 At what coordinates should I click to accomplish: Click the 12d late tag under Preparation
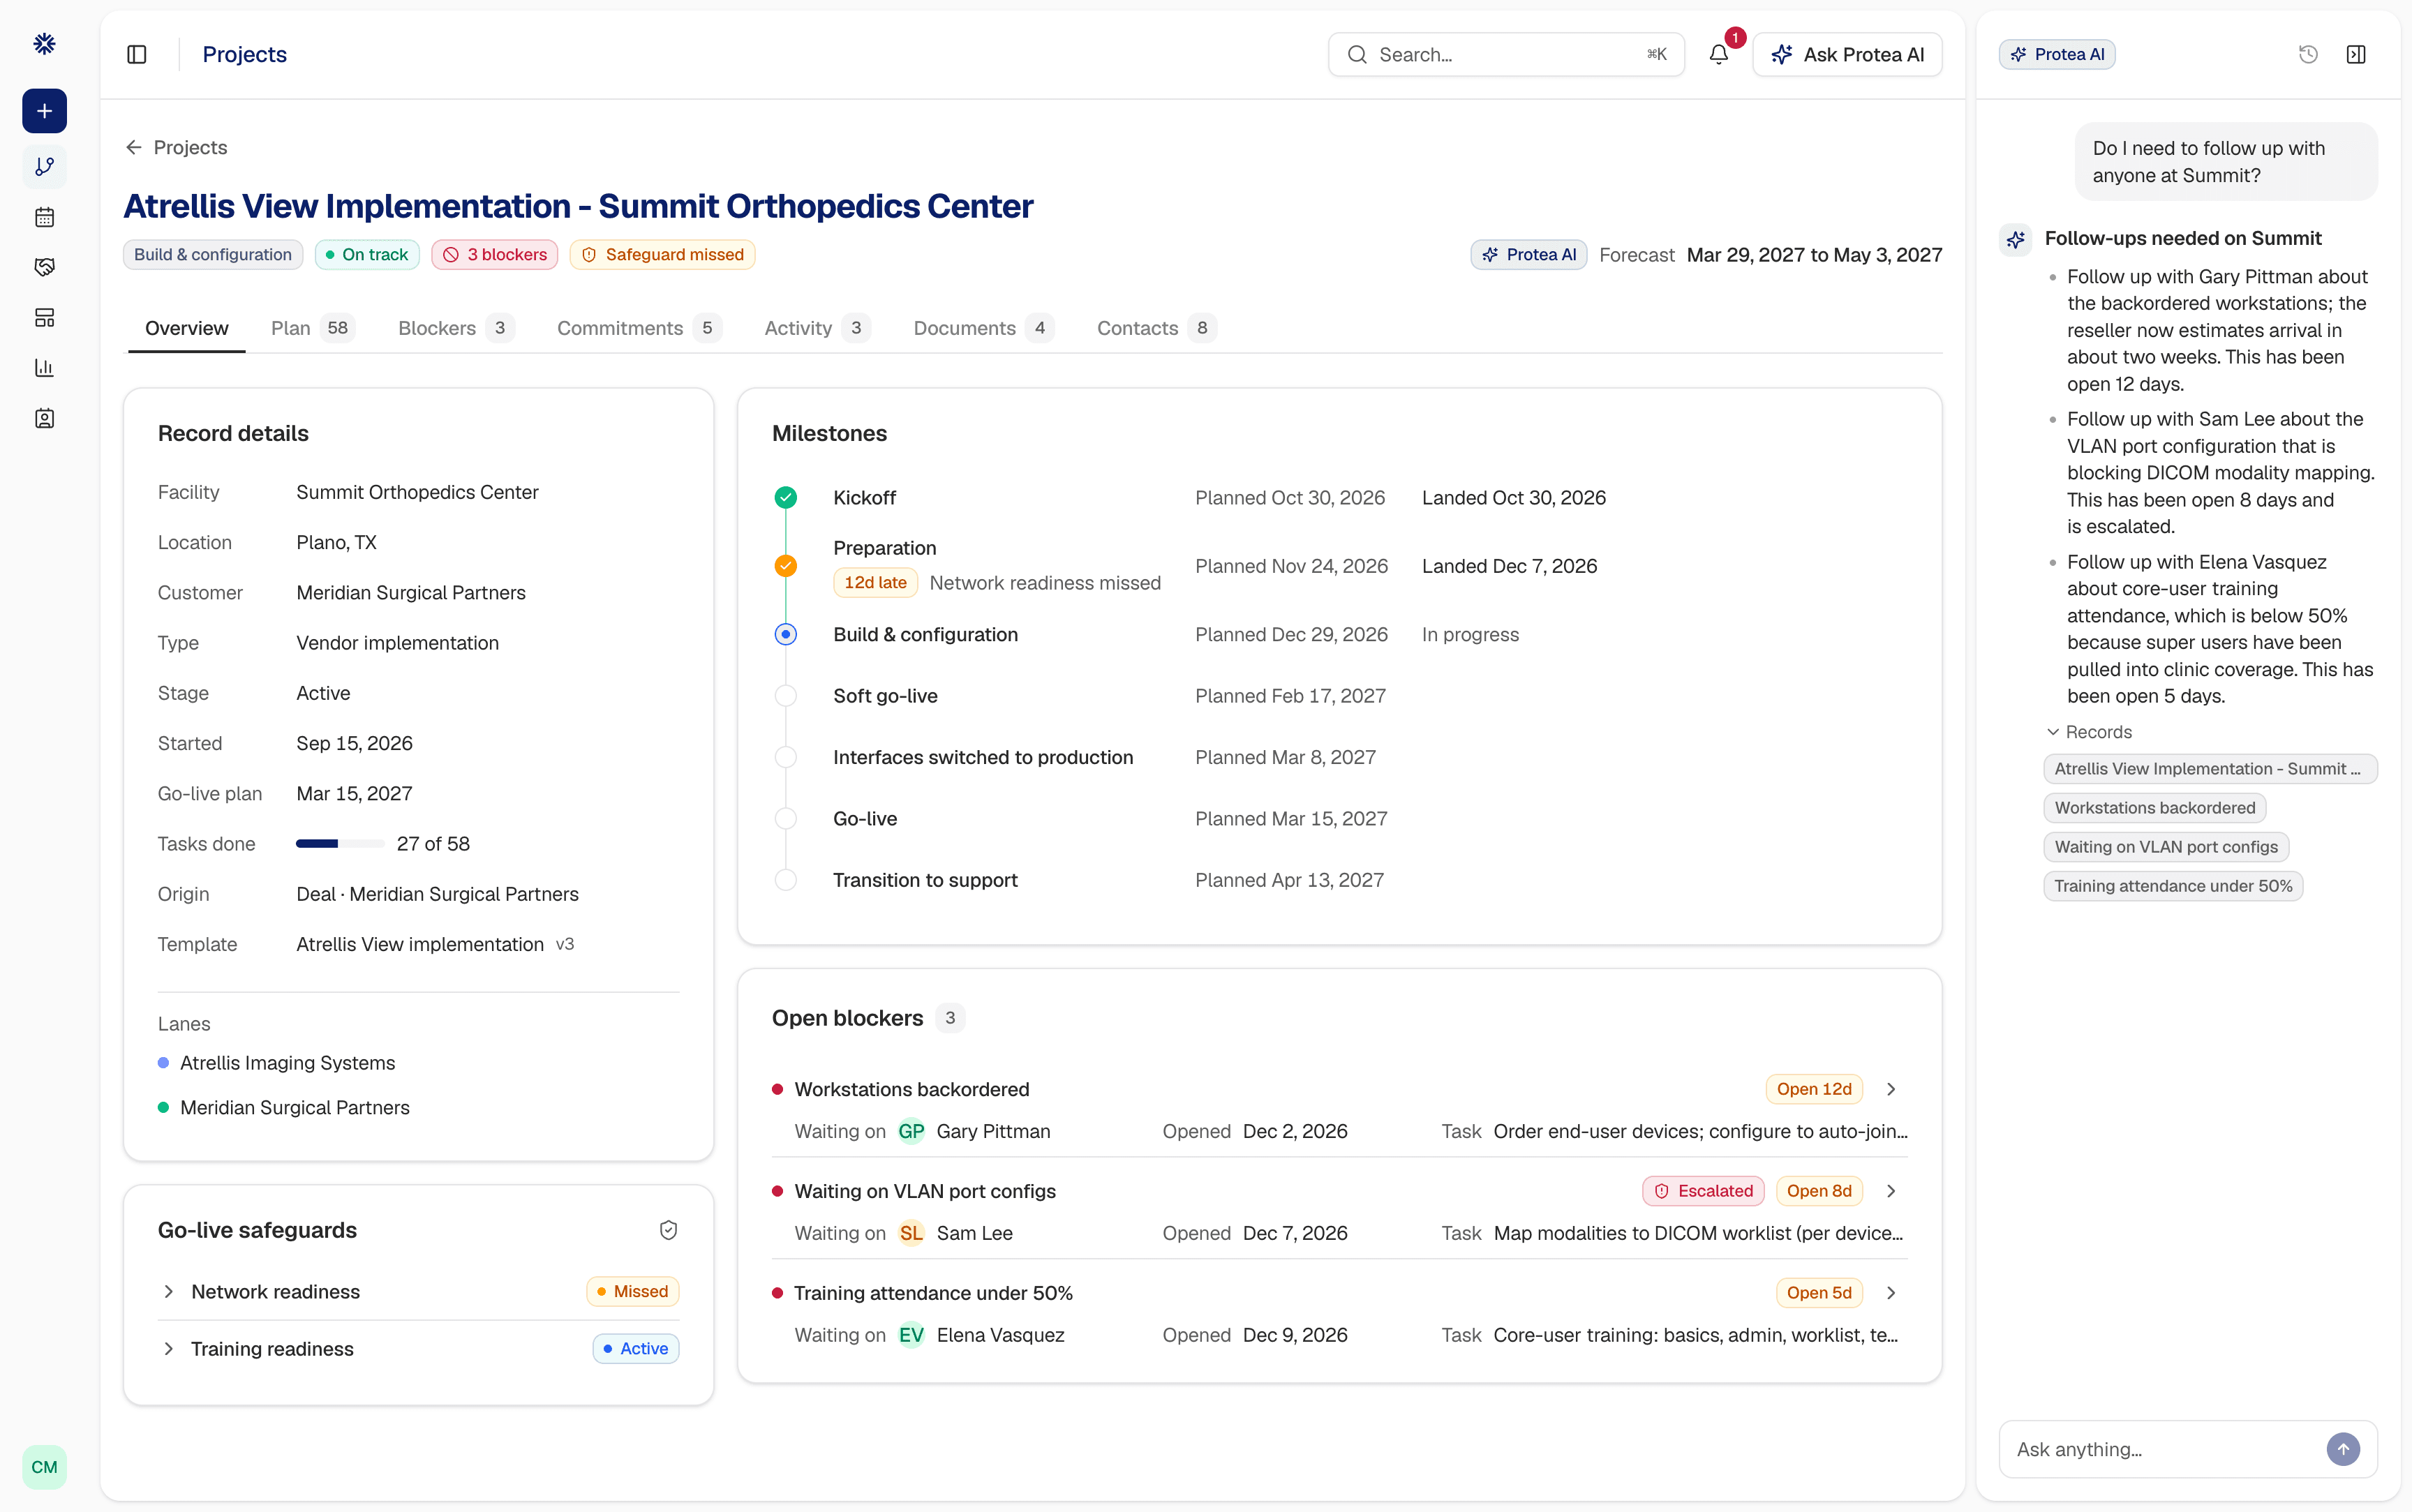(x=875, y=583)
